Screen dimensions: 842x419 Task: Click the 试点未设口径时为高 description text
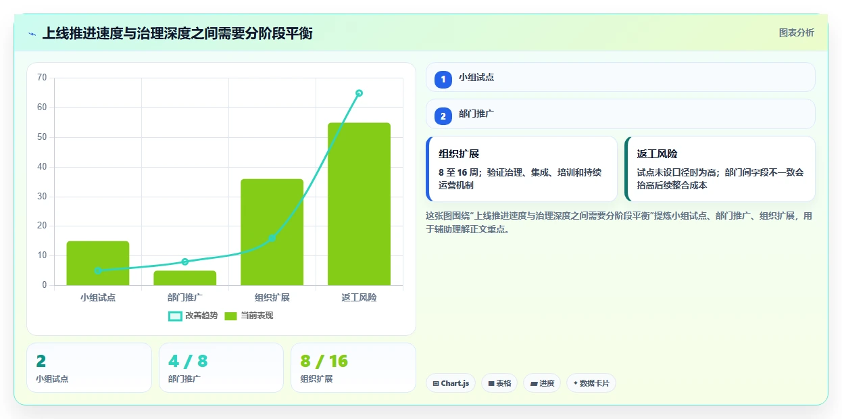pyautogui.click(x=720, y=178)
